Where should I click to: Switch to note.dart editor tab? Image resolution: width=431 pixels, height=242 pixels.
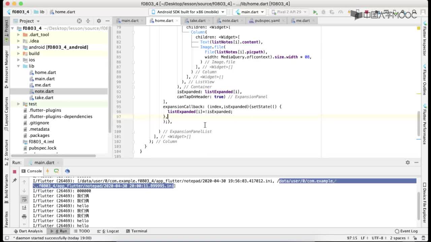pyautogui.click(x=230, y=21)
